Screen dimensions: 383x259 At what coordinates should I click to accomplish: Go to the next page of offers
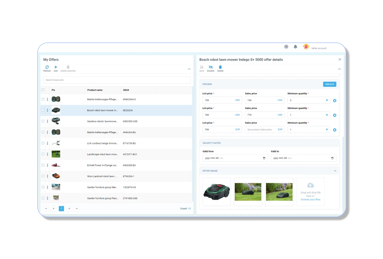[x=69, y=208]
